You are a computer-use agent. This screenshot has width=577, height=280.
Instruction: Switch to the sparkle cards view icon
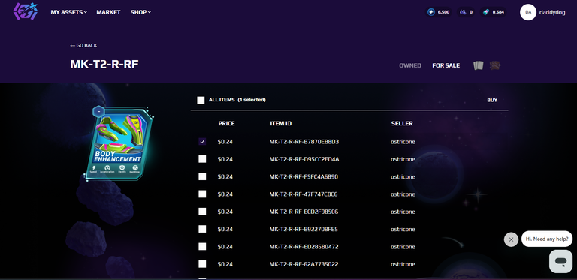[495, 65]
